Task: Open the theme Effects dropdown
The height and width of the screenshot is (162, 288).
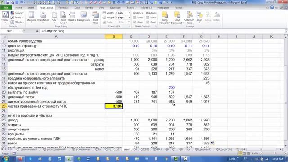Action: point(17,22)
